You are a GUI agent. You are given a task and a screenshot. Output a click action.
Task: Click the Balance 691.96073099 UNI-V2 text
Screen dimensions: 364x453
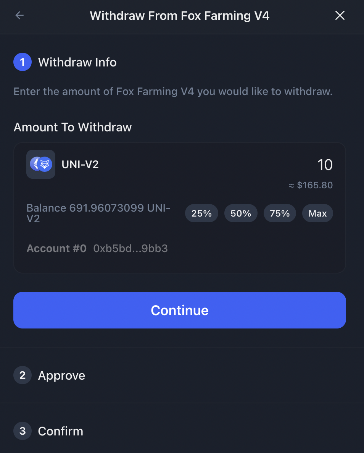[x=98, y=213]
